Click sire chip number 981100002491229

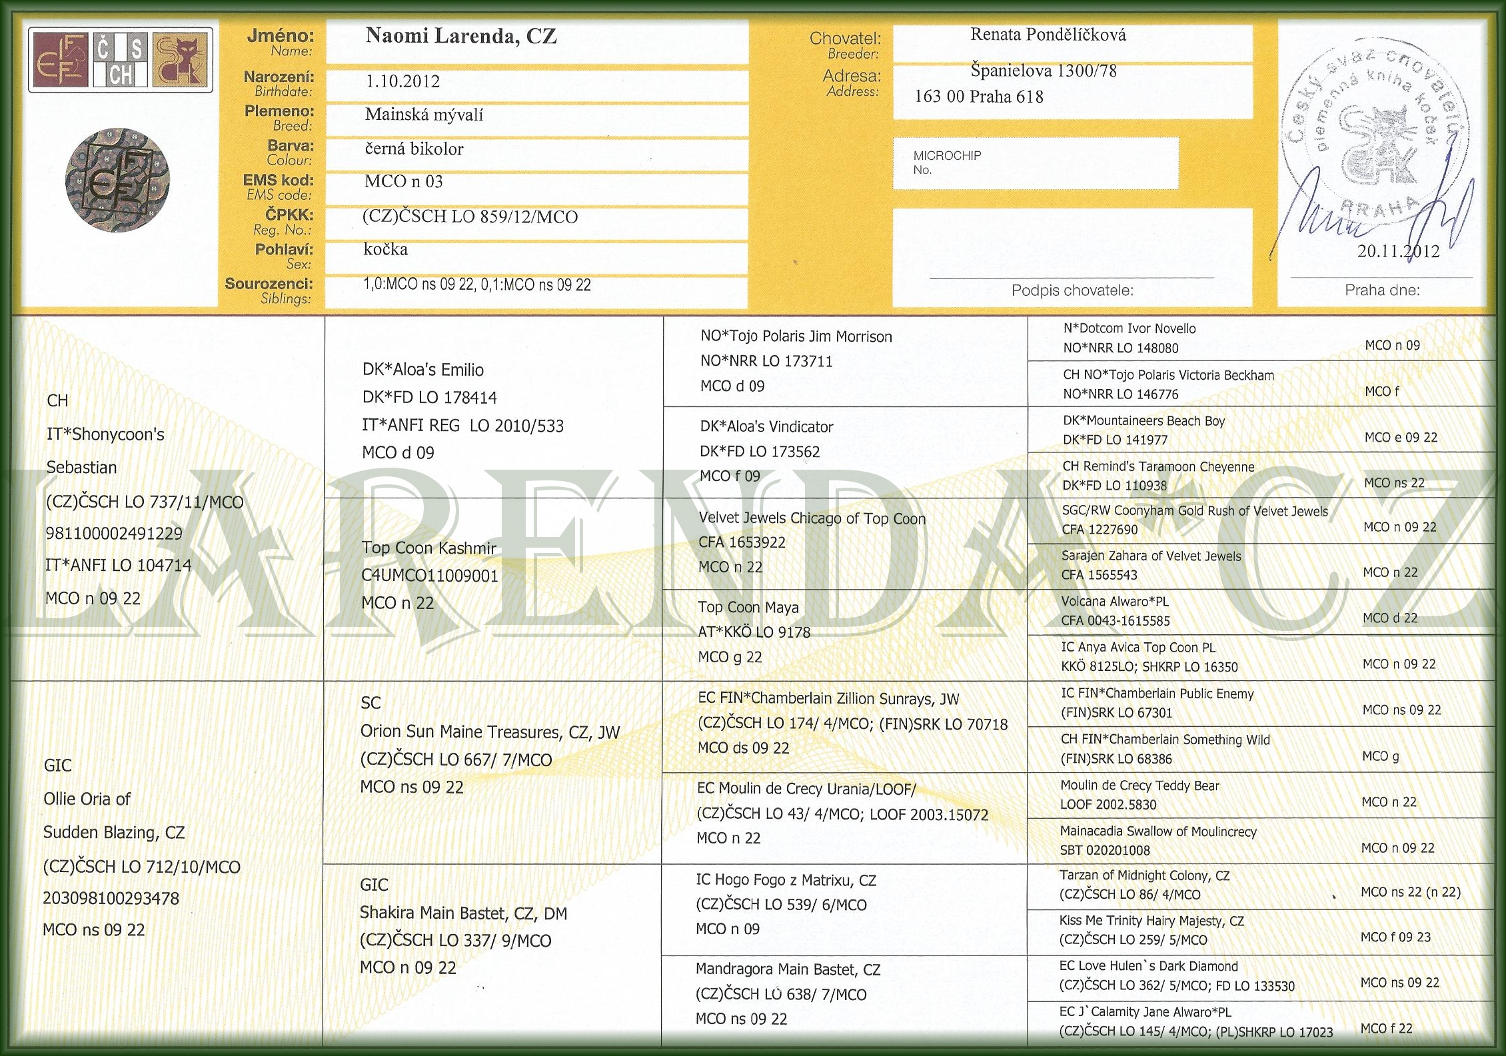pyautogui.click(x=114, y=534)
